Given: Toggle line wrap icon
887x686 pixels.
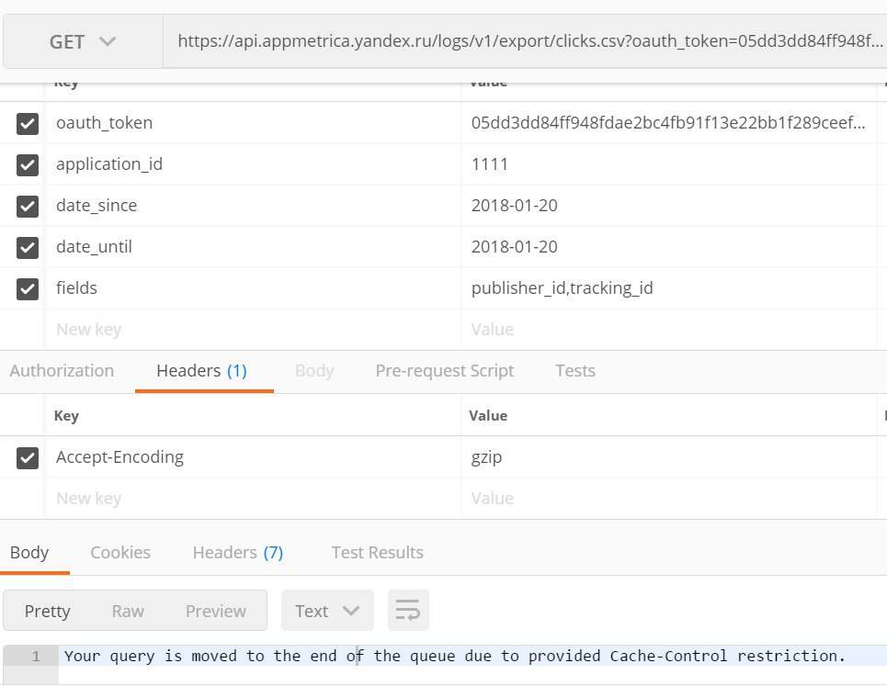Looking at the screenshot, I should (x=408, y=611).
